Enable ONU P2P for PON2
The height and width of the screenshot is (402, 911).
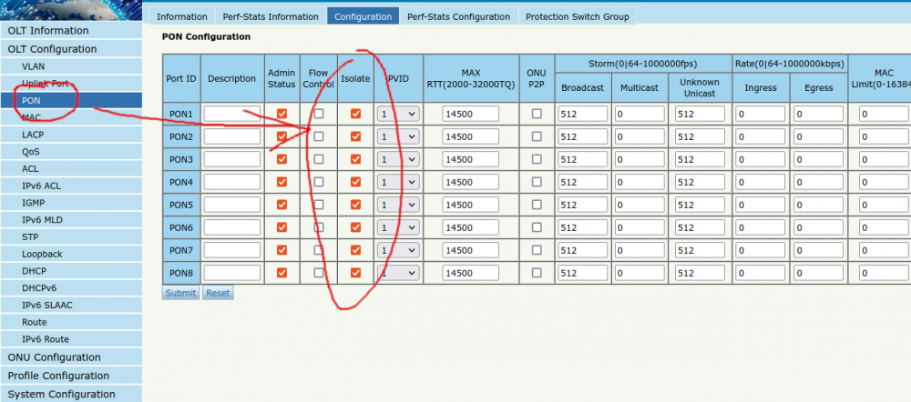coord(537,136)
